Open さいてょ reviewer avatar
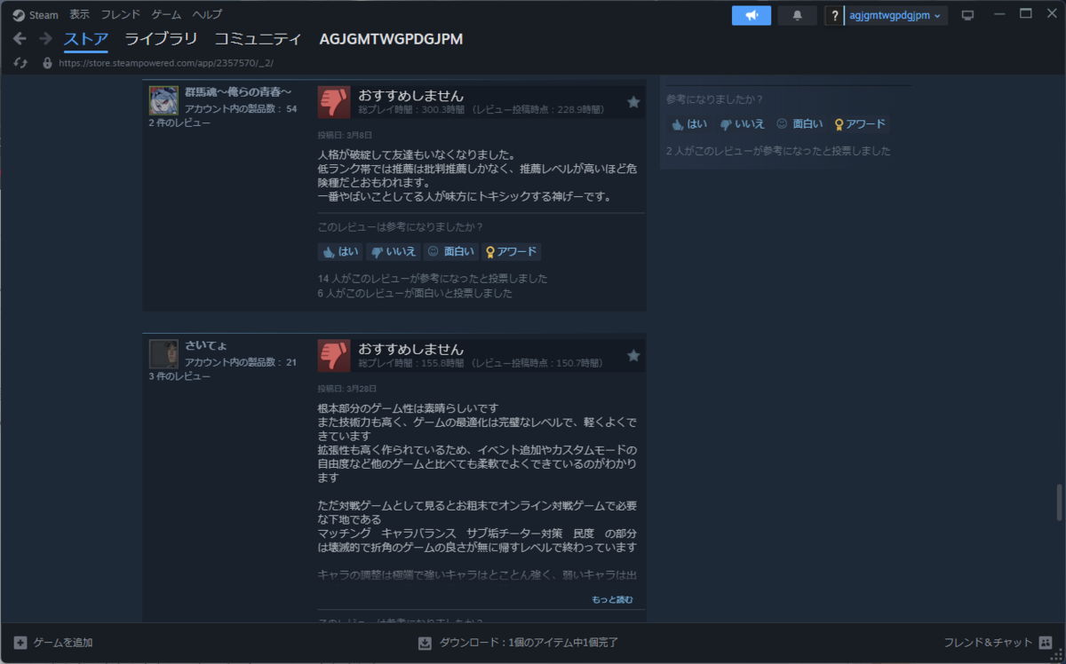The width and height of the screenshot is (1066, 664). click(163, 353)
